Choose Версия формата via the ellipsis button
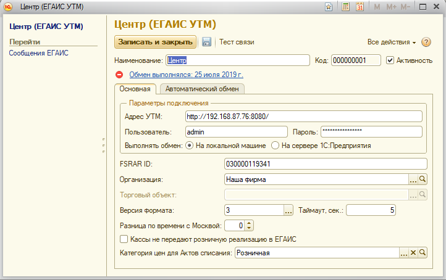Viewport: 446px width, 280px height. [288, 210]
